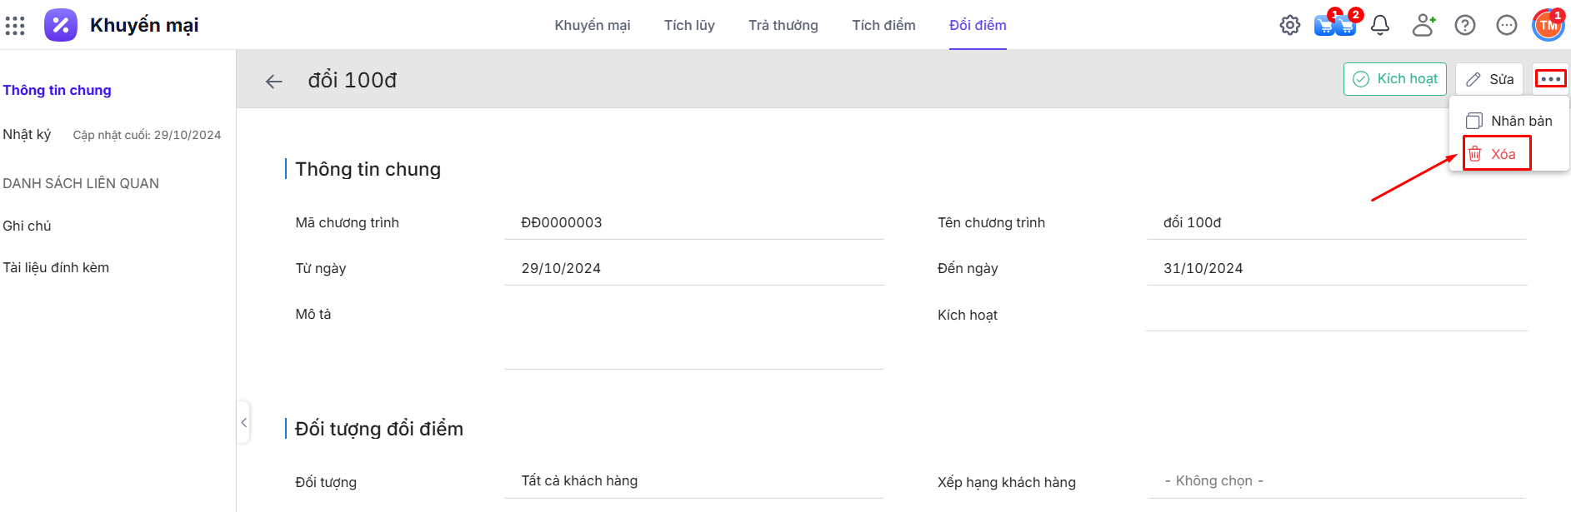This screenshot has width=1571, height=512.
Task: Switch to the Tích điểm tab
Action: point(883,26)
